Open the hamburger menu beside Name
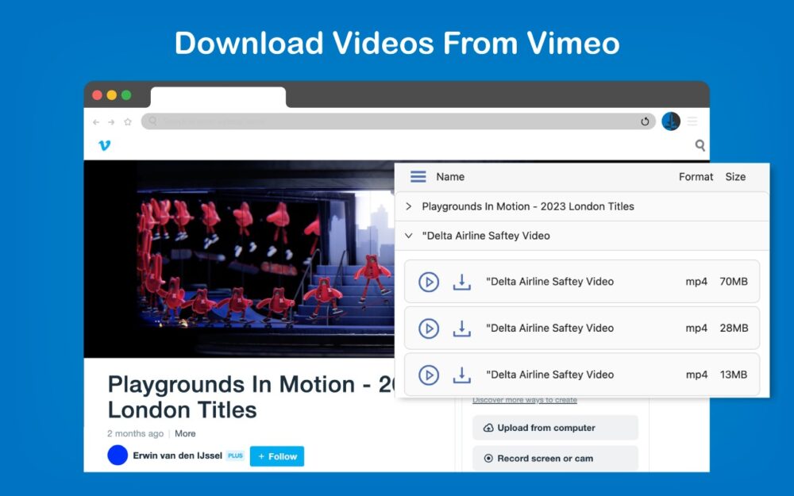The width and height of the screenshot is (794, 496). [418, 177]
